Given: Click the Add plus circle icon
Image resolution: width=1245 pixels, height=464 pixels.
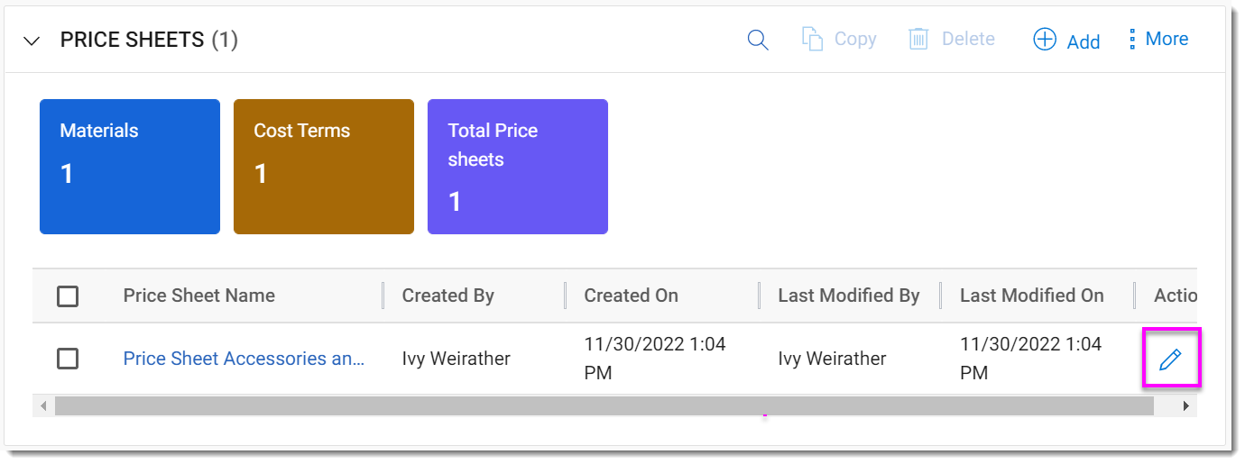Looking at the screenshot, I should pyautogui.click(x=1045, y=40).
